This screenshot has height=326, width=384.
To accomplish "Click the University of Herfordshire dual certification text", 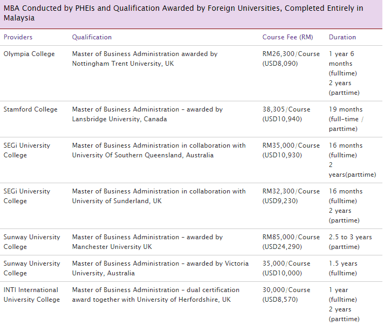I will click(x=155, y=295).
